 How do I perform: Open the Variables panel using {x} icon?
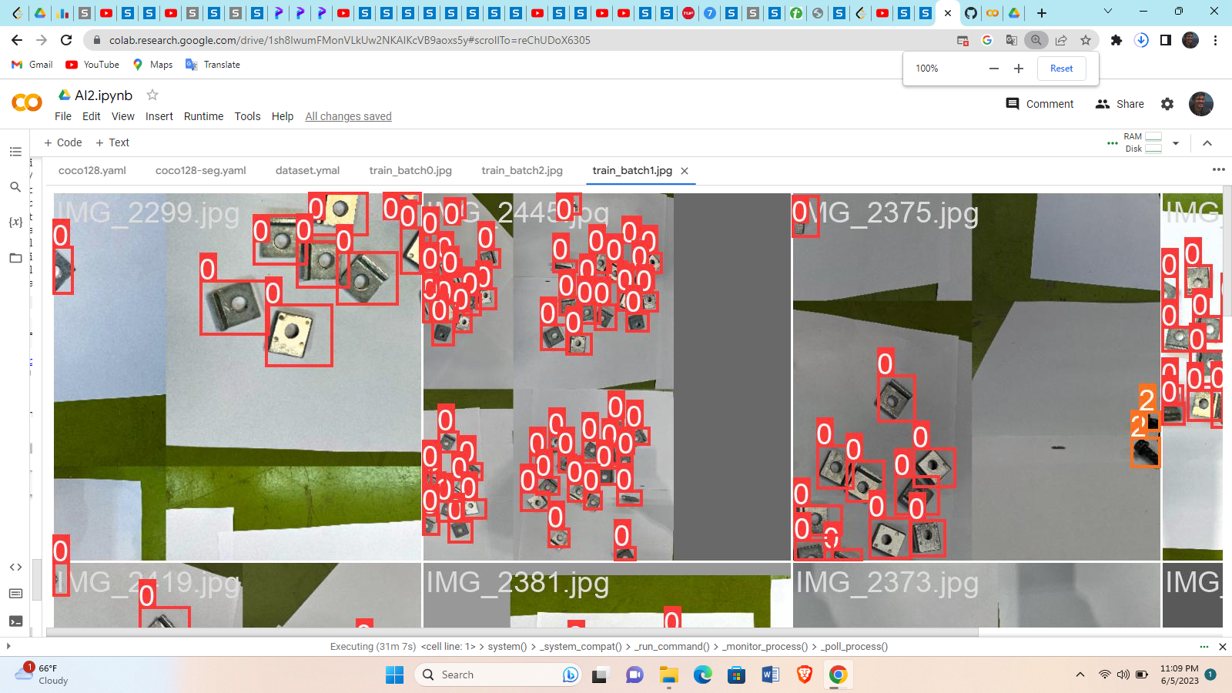point(15,222)
